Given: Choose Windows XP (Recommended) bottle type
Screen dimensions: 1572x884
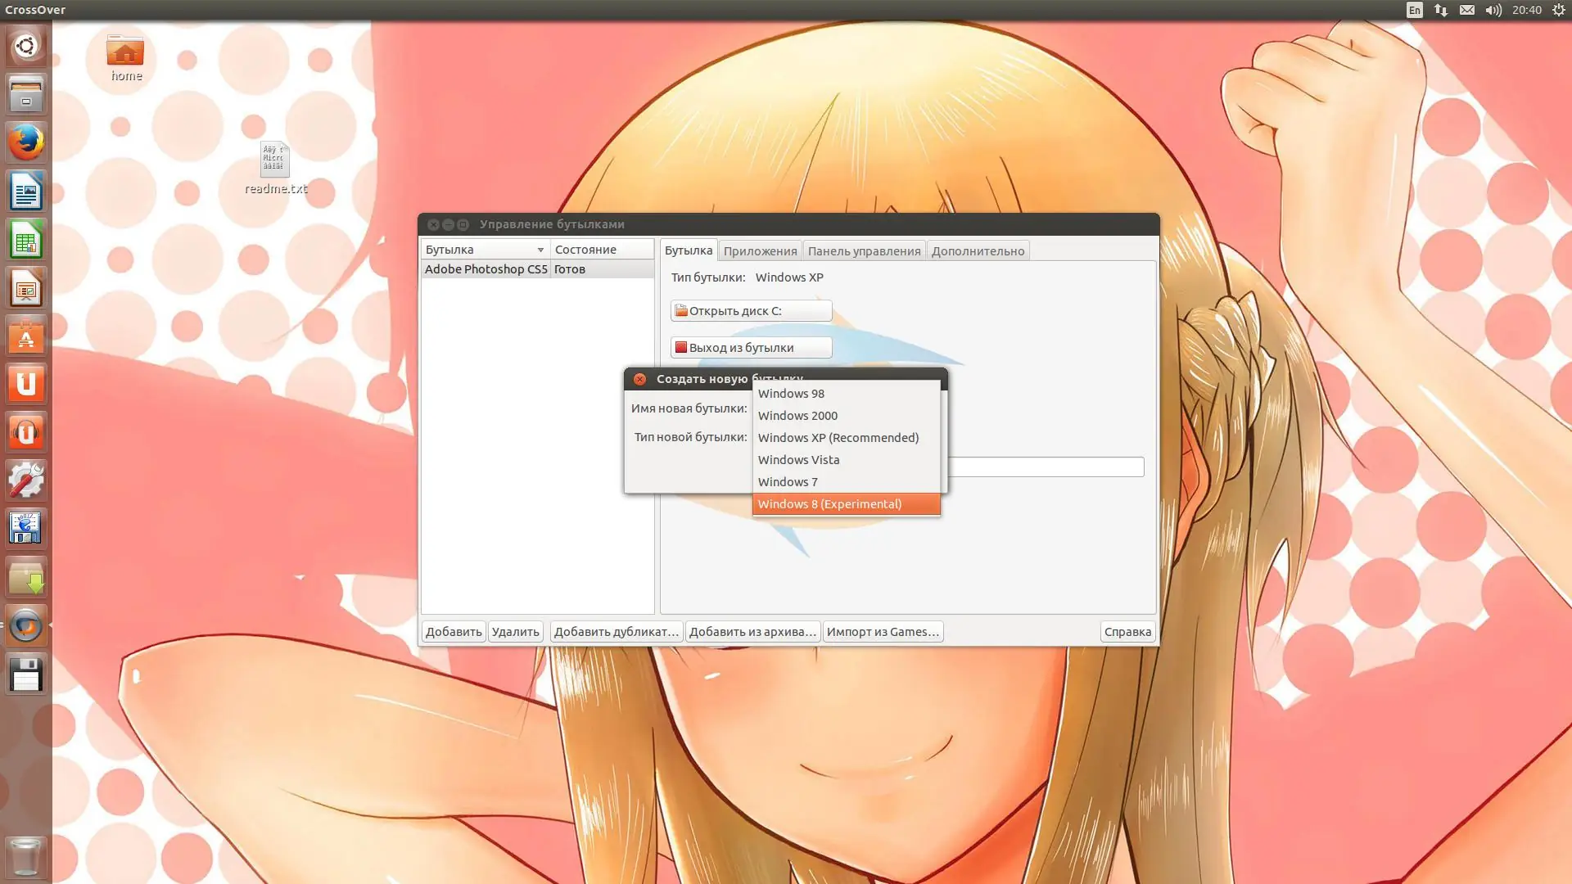Looking at the screenshot, I should click(x=846, y=438).
